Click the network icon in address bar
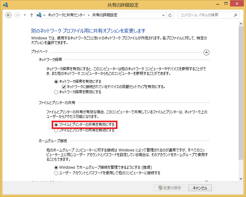Viewport: 246px width, 197px height. (39, 15)
